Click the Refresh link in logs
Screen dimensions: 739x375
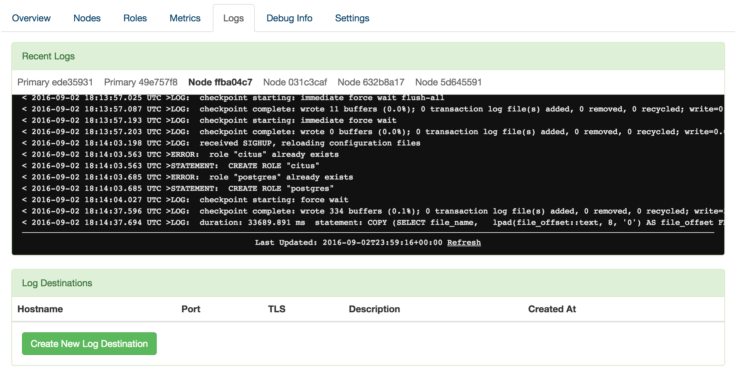[464, 243]
